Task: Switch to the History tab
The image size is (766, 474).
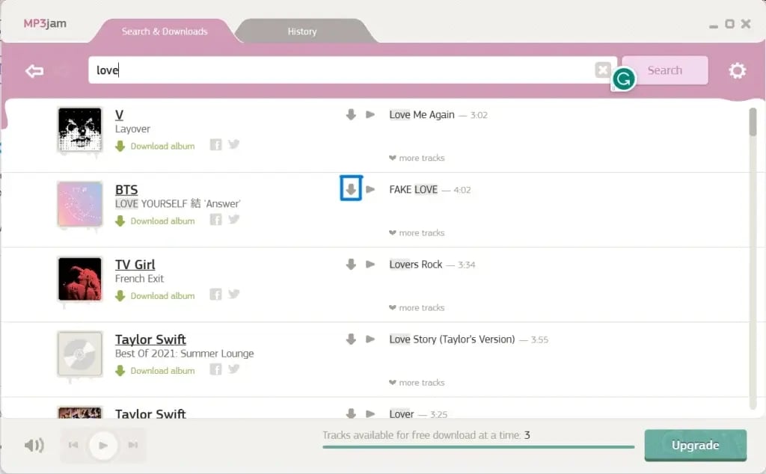Action: tap(302, 31)
